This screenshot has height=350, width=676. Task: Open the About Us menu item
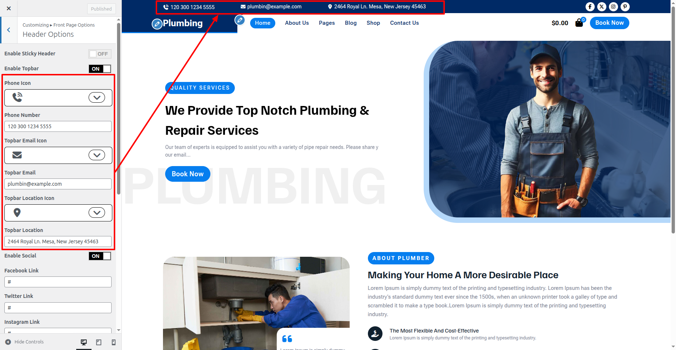coord(297,23)
